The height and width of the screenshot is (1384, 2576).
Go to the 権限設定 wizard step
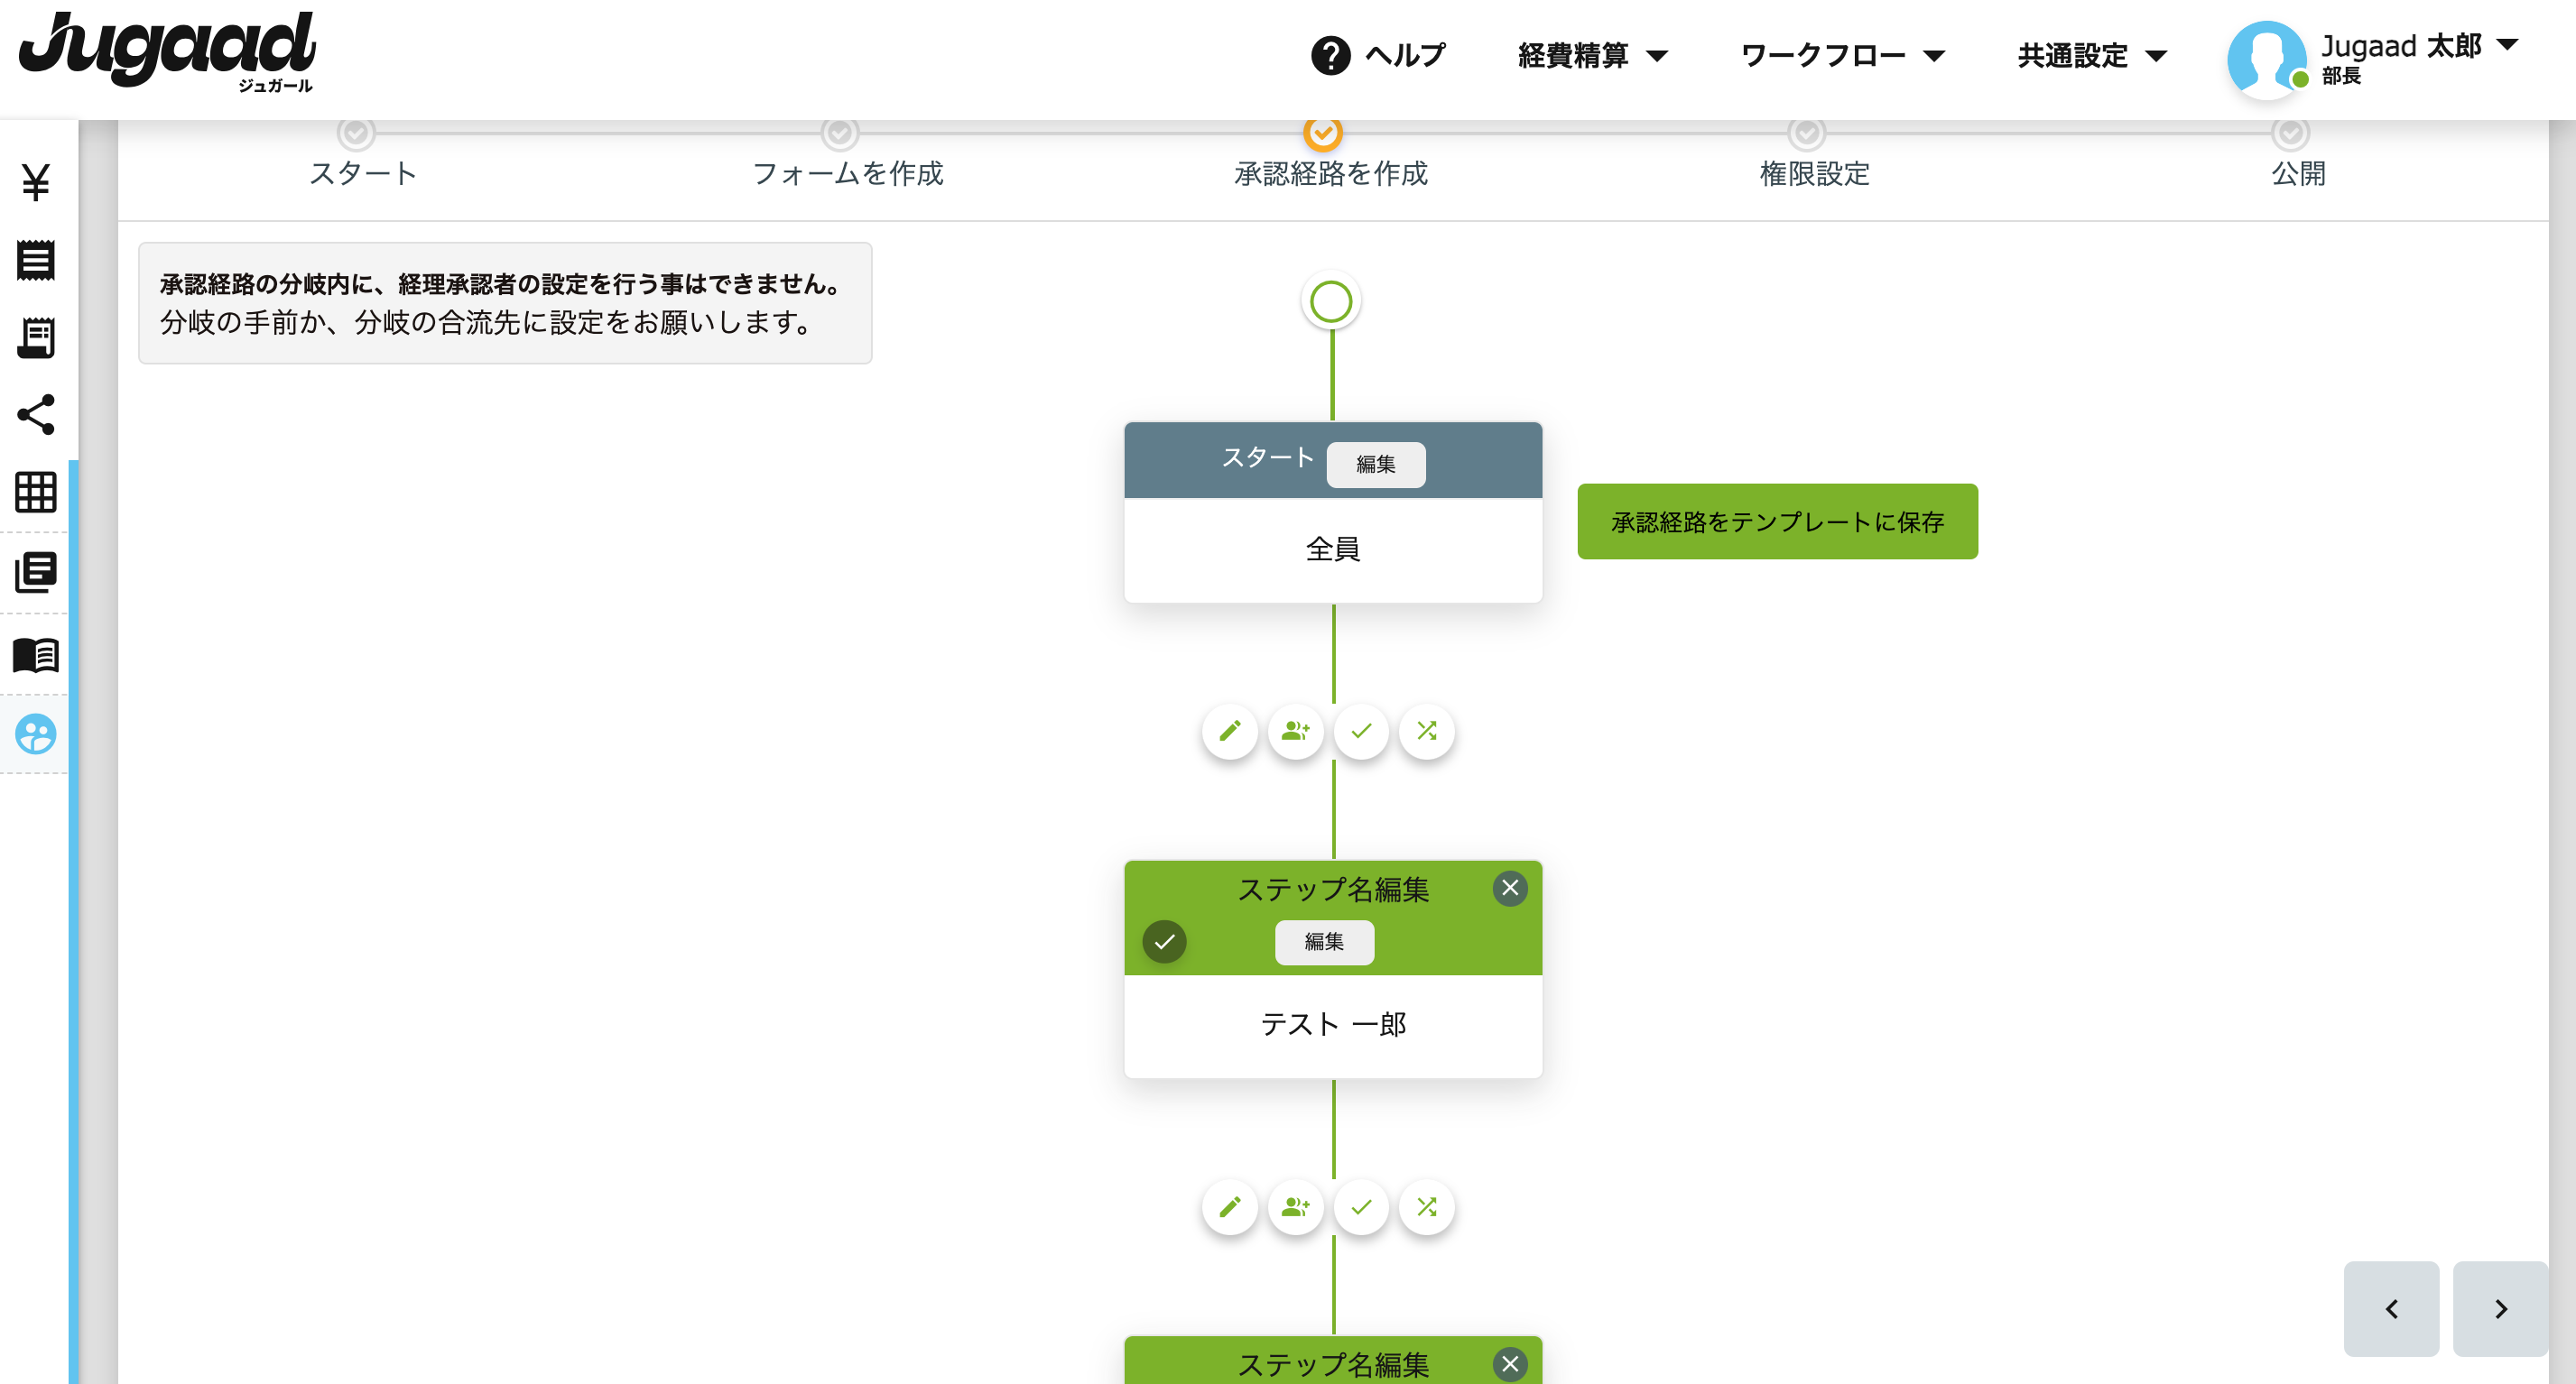[1814, 173]
